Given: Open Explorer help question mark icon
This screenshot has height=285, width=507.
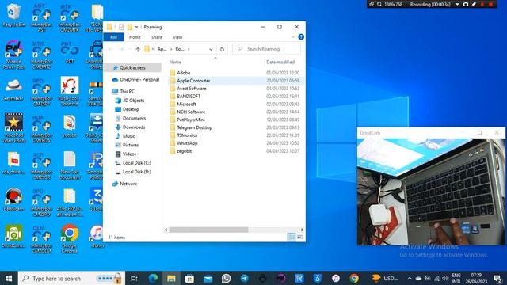Looking at the screenshot, I should [301, 37].
